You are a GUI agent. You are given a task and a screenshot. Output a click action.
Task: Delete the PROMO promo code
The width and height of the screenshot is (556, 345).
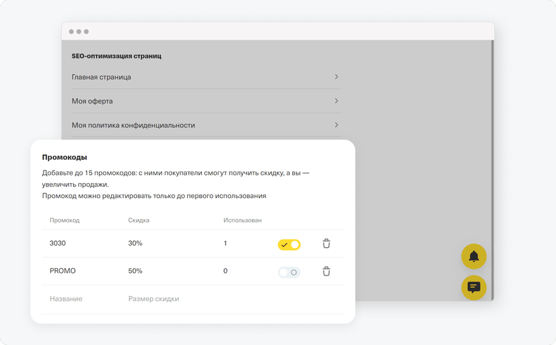pyautogui.click(x=326, y=271)
